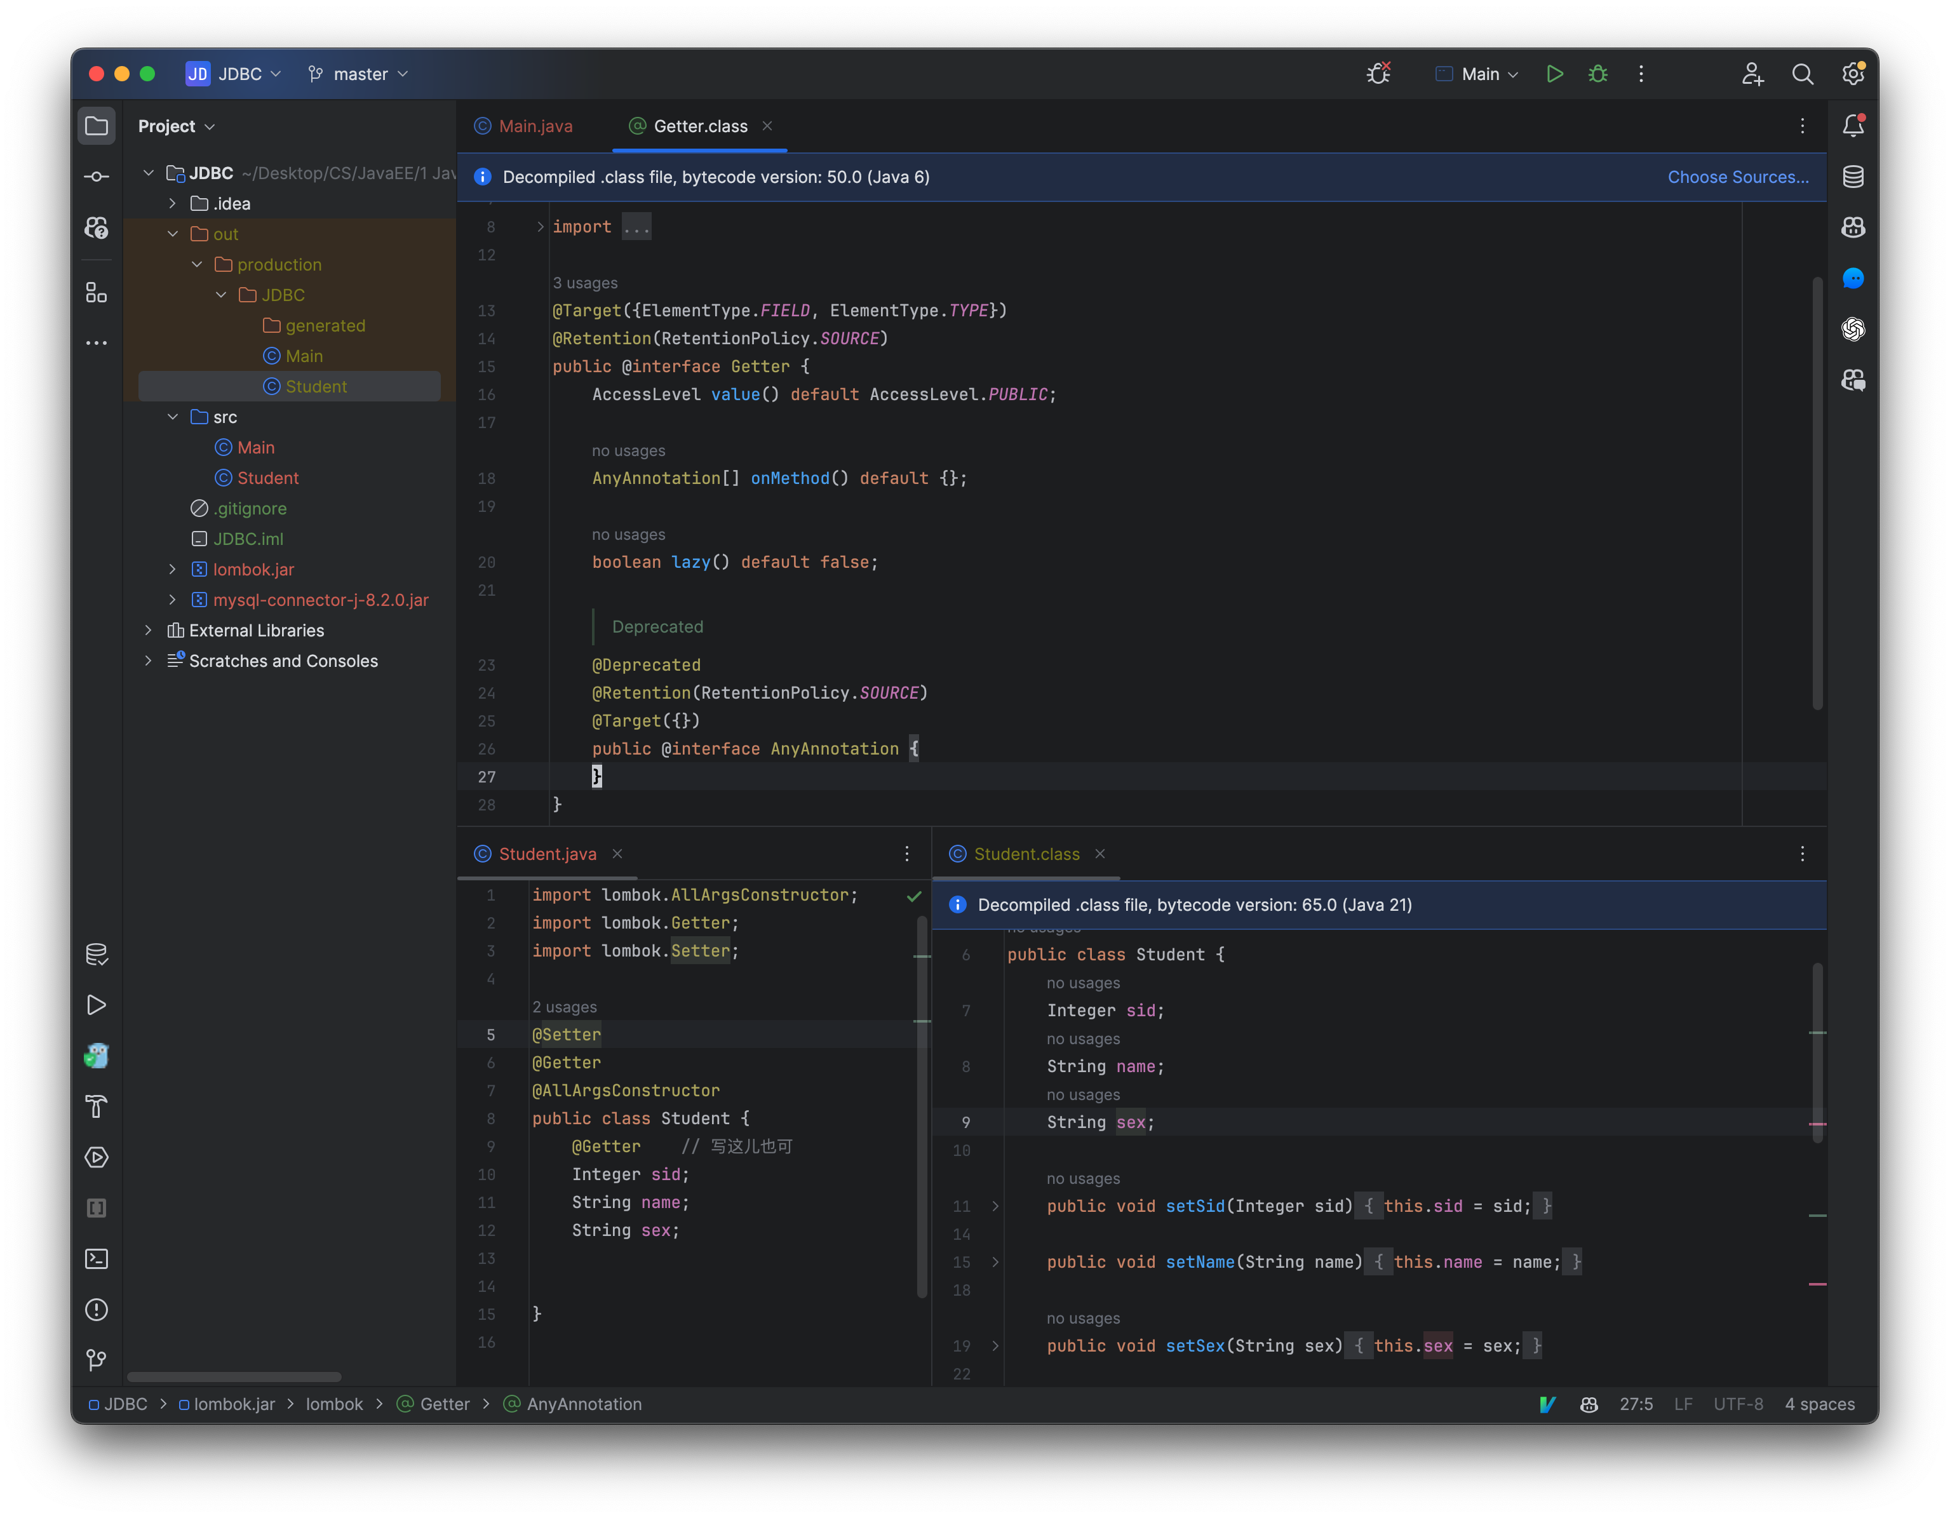1950x1518 pixels.
Task: Open the ChatGPT plugin icon
Action: tap(1853, 330)
